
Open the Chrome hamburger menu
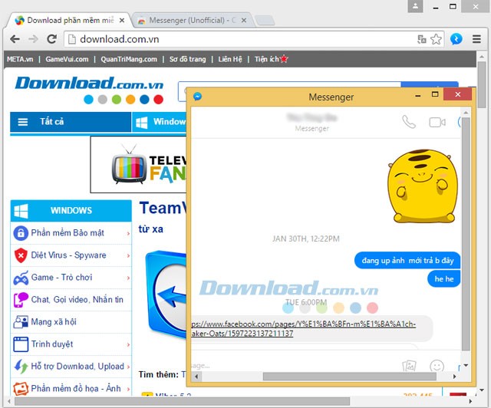(476, 39)
